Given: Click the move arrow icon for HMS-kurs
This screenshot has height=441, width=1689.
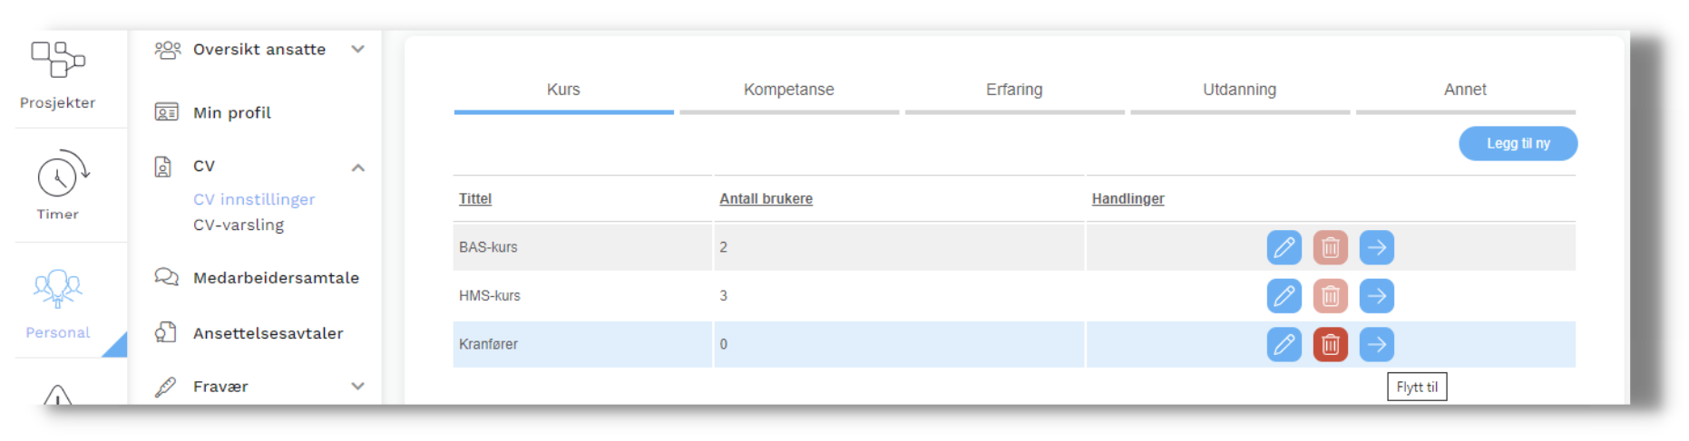Looking at the screenshot, I should tap(1376, 296).
